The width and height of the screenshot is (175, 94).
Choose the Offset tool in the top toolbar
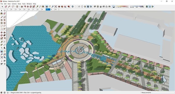coord(25,6)
